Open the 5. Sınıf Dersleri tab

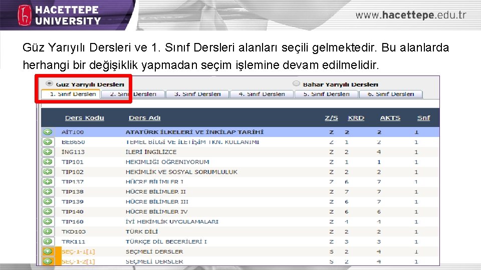click(326, 94)
